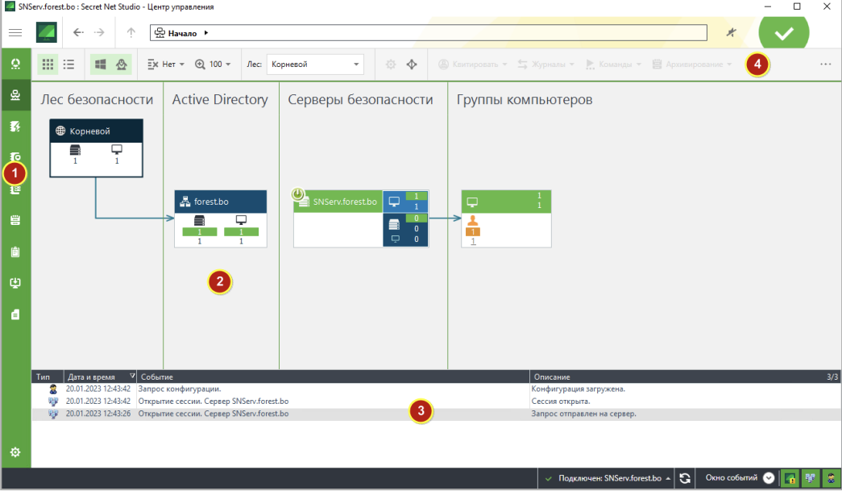Open the download-monitor sidebar panel icon

click(x=15, y=282)
